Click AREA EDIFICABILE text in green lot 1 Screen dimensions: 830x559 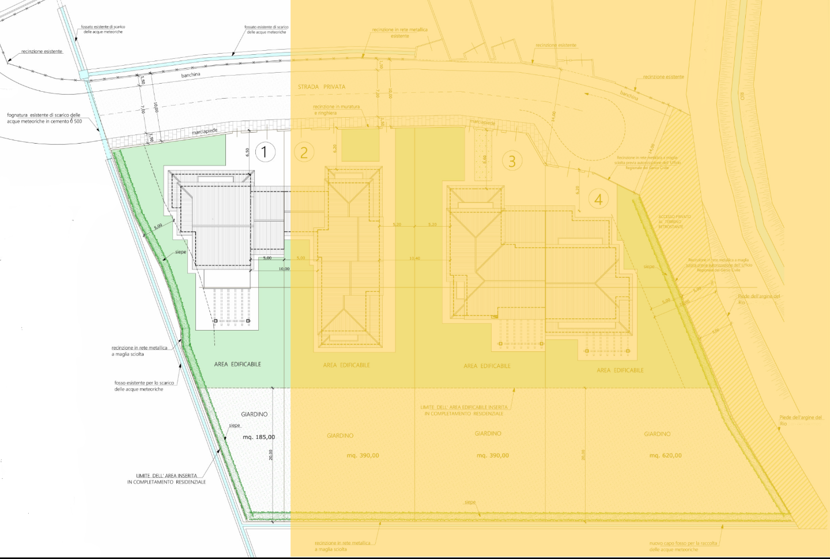pos(237,365)
